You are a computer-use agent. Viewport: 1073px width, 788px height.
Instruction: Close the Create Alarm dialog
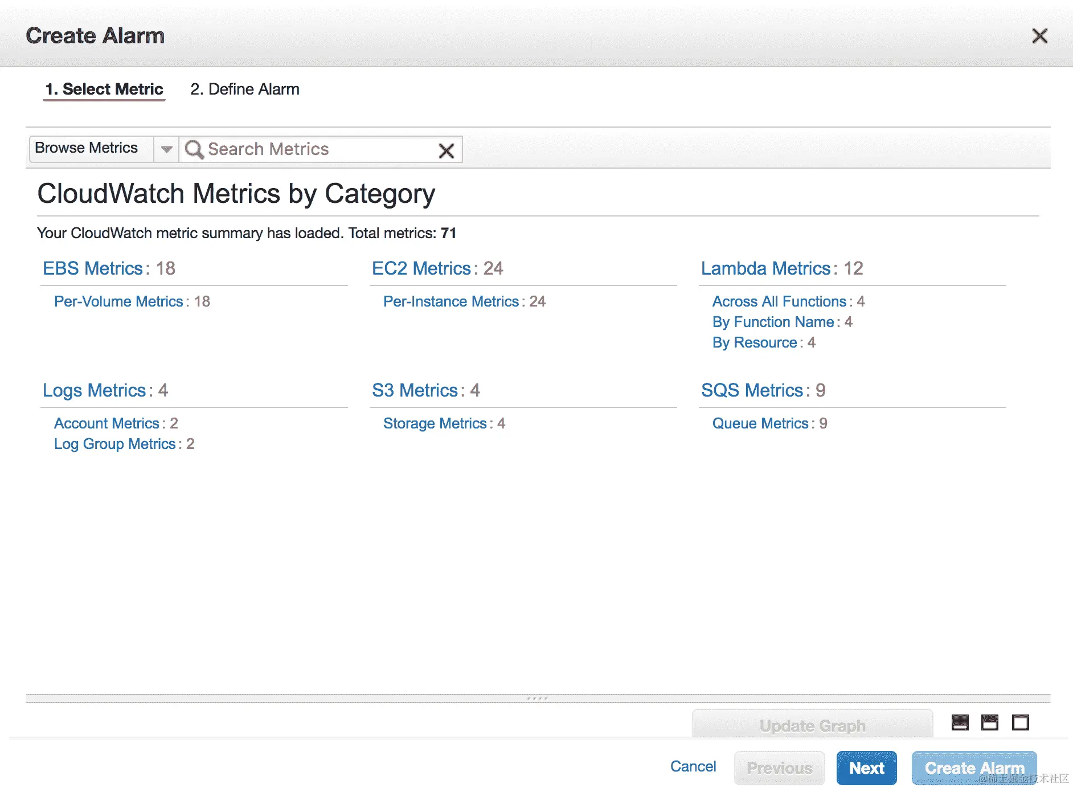coord(1039,36)
